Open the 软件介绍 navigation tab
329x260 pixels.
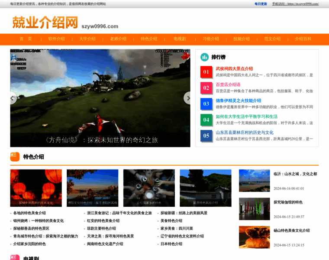pos(56,39)
